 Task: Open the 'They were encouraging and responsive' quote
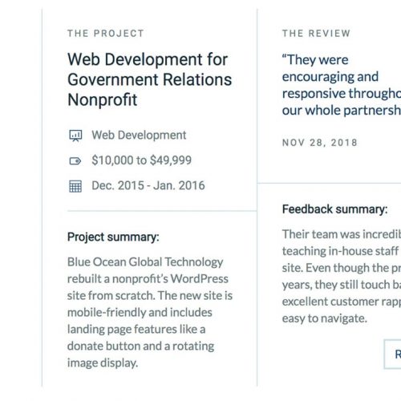click(x=342, y=85)
